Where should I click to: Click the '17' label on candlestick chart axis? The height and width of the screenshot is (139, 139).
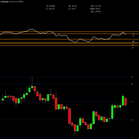point(132,102)
